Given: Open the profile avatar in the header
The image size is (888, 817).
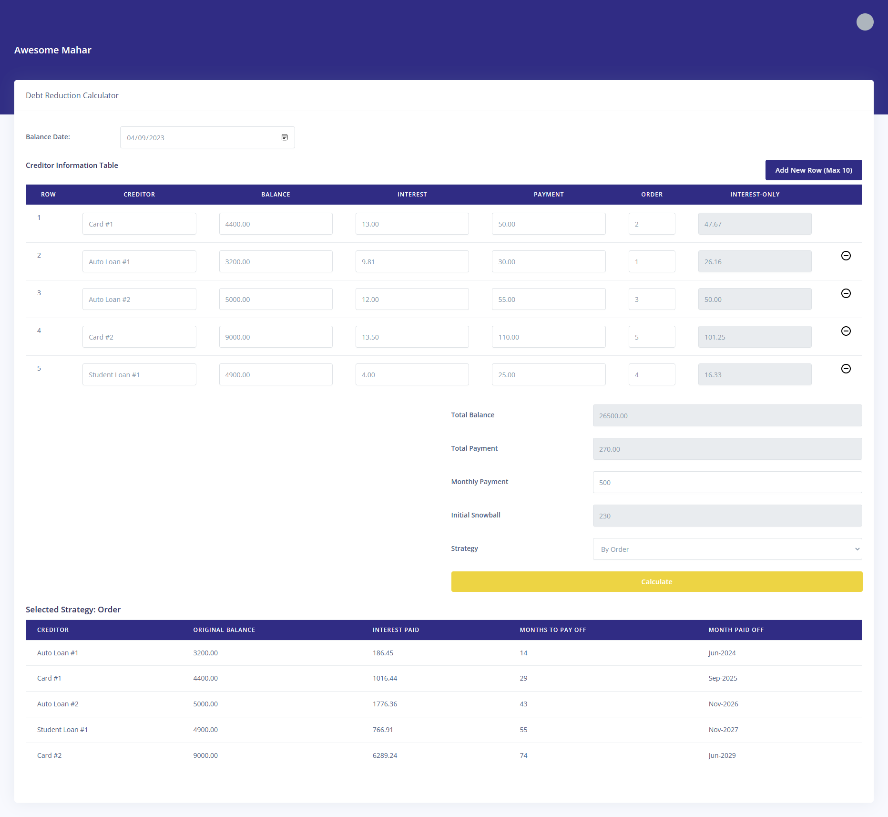Looking at the screenshot, I should coord(865,22).
